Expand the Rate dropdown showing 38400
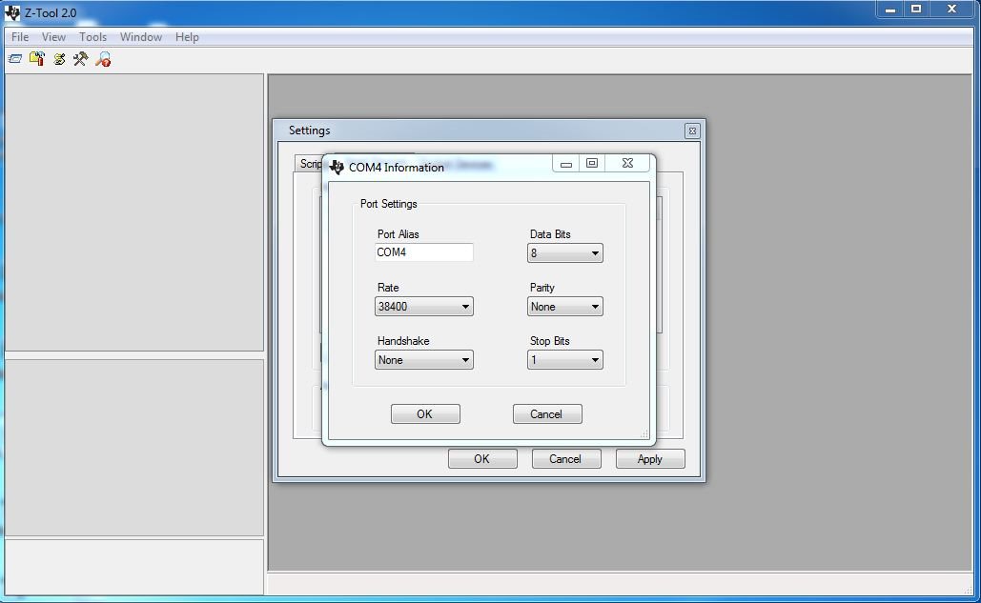The width and height of the screenshot is (981, 603). click(x=423, y=306)
